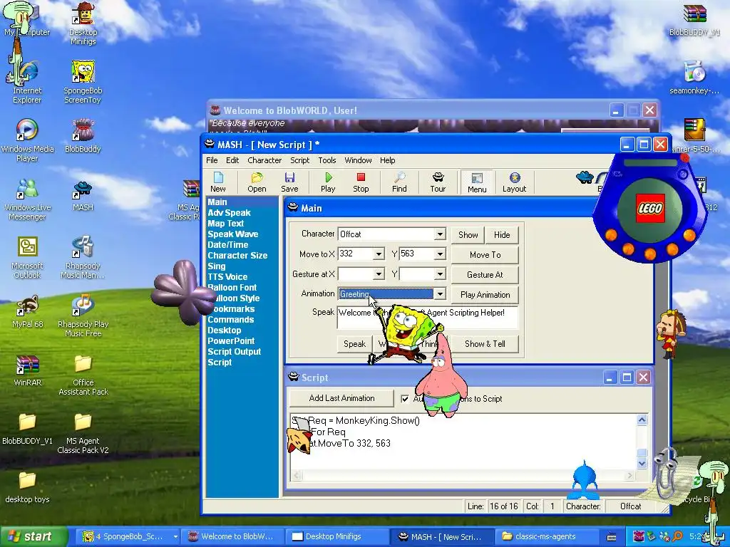Select the Rhapsody Music Manager desktop icon
The image size is (730, 547).
tap(83, 257)
